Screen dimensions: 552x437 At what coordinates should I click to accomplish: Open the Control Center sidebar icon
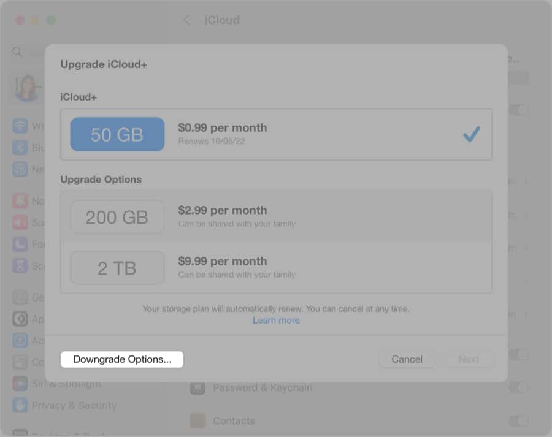click(20, 362)
